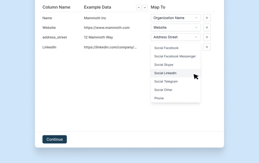This screenshot has height=163, width=259.
Task: Click the Website column name label
Action: (49, 28)
